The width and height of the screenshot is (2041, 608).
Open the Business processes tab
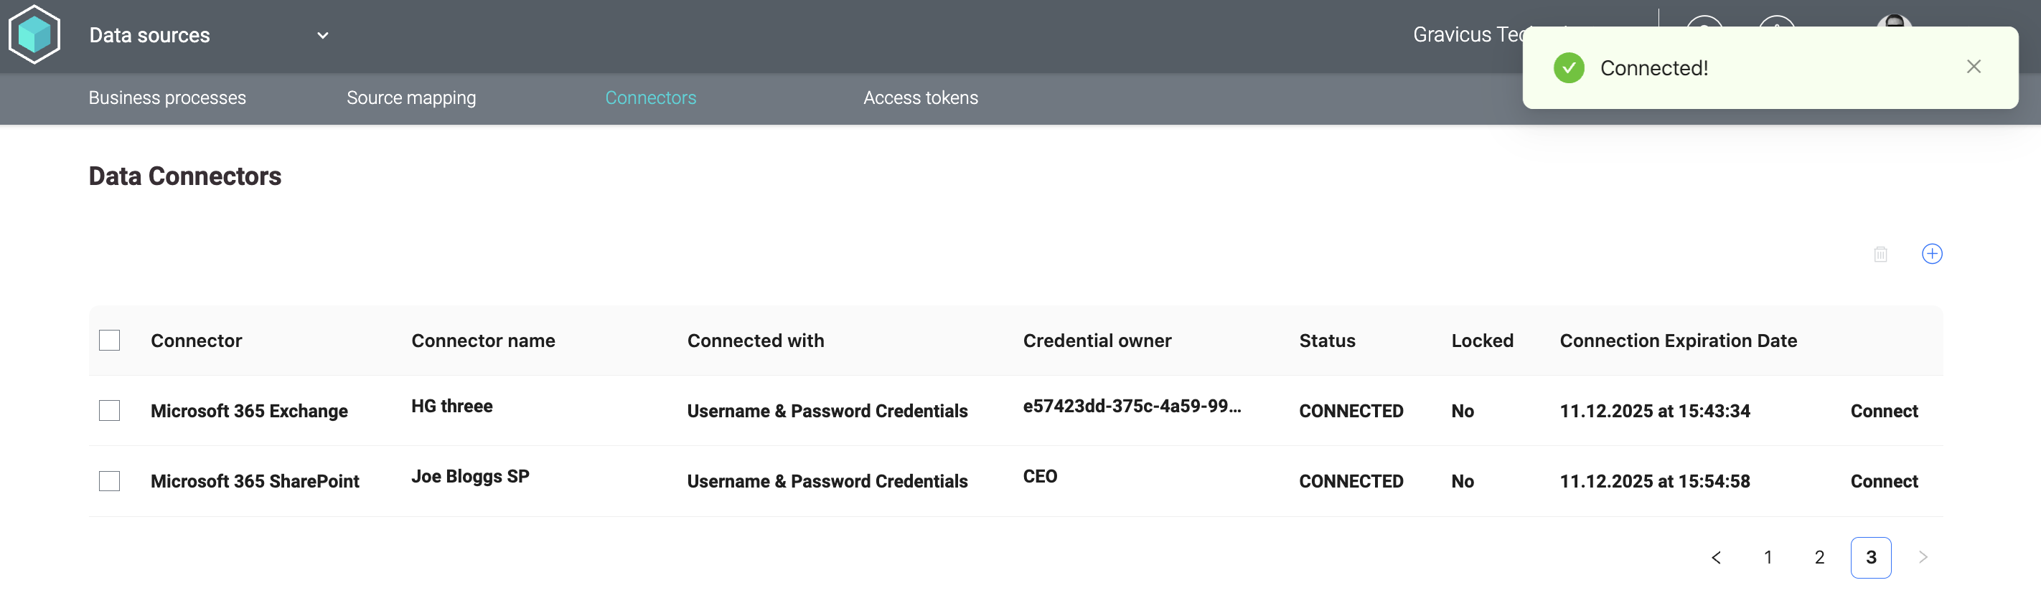coord(167,98)
